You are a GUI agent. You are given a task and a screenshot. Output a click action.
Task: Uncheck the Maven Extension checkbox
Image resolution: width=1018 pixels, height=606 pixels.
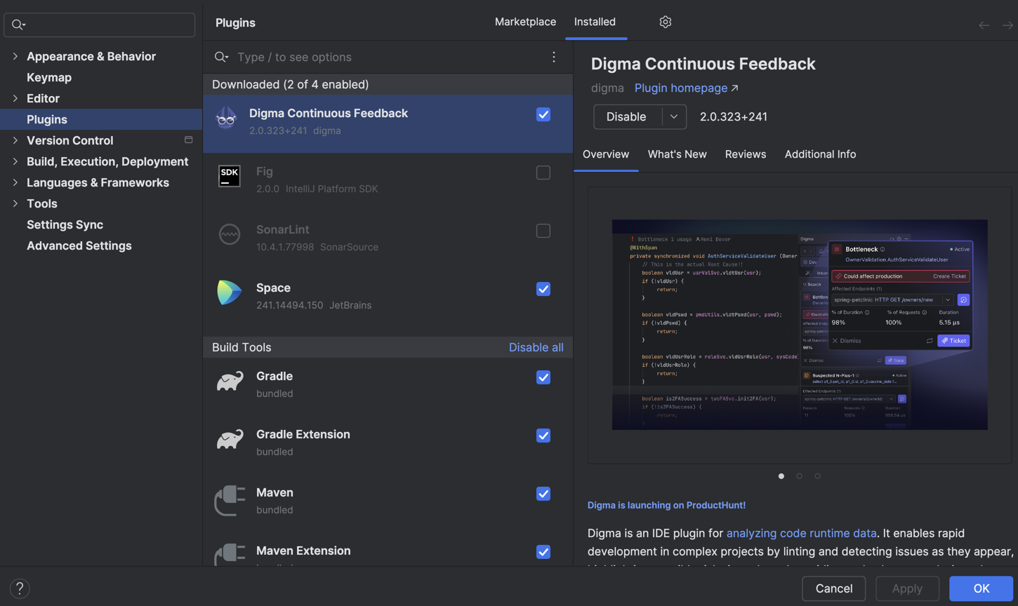[x=543, y=552]
